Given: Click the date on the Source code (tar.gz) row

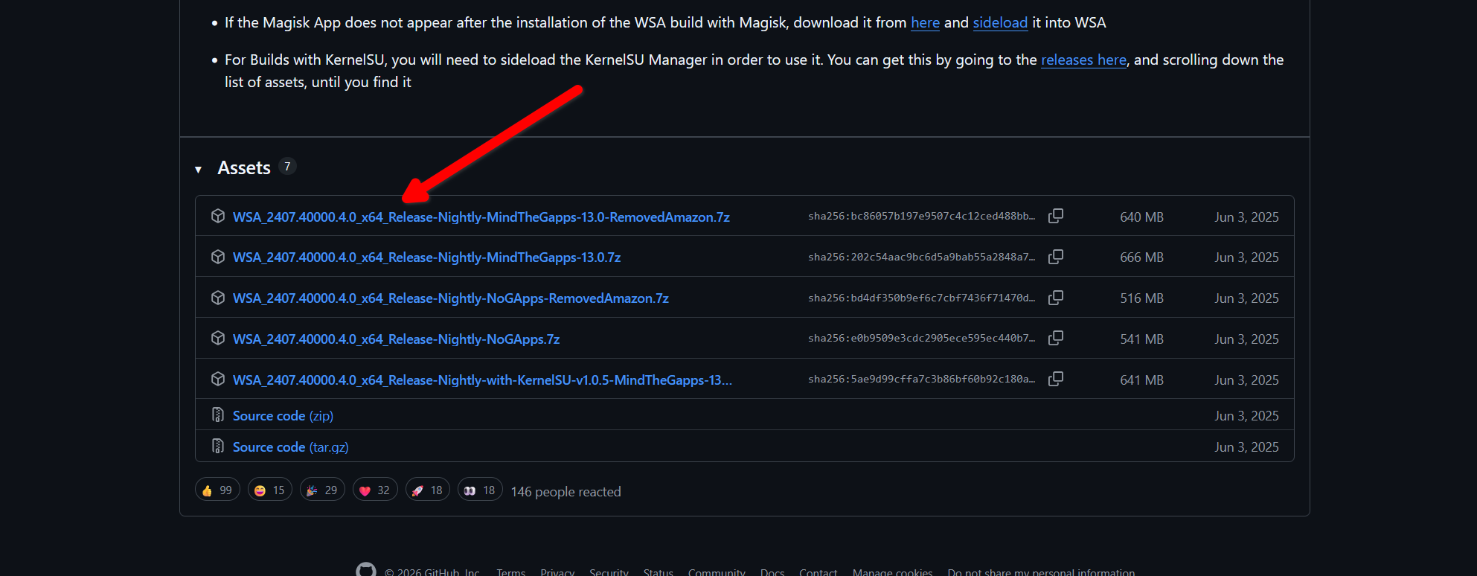Looking at the screenshot, I should click(x=1246, y=447).
